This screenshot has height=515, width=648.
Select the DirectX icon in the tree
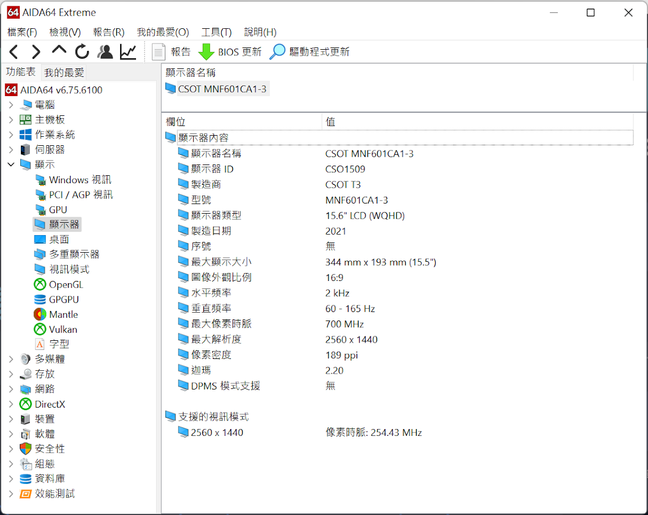25,404
